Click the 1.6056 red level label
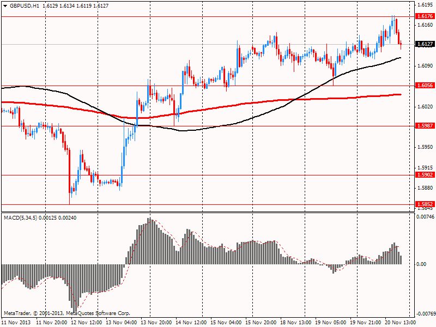Viewport: 436px width, 327px height. (425, 86)
